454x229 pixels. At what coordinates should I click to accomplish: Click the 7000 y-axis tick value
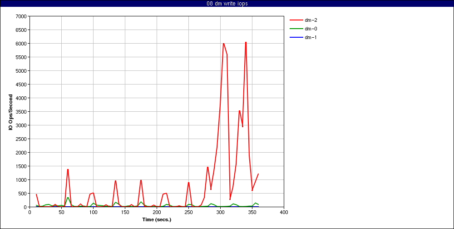tap(21, 16)
